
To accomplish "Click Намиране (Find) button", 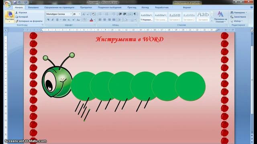I will [x=239, y=12].
